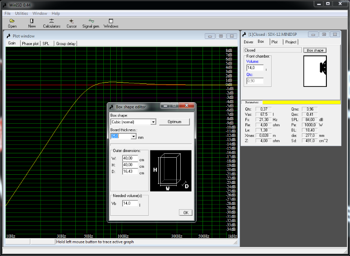
Task: Click the WinISD title bar app icon
Action: pos(5,5)
